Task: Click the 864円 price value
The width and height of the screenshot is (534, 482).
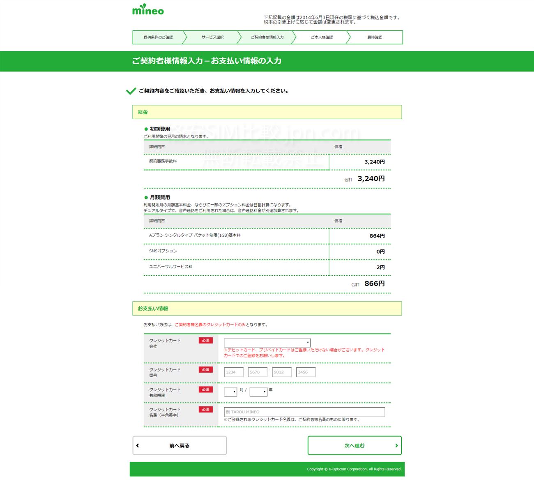Action: pyautogui.click(x=377, y=236)
